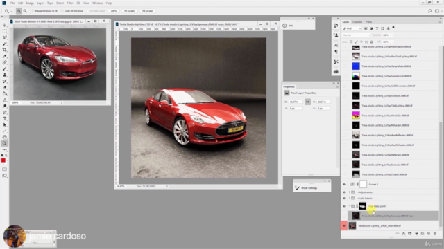Show the VRaySampleRate layer
444x249 pixels.
344,66
